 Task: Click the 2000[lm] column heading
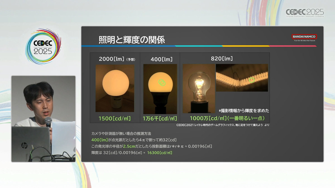[112, 59]
